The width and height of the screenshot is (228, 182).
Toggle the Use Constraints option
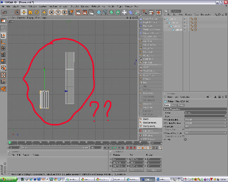150,123
